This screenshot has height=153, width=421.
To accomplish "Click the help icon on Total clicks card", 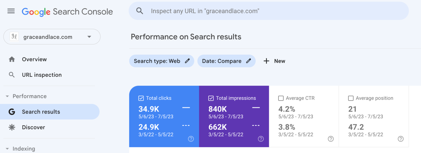I will tap(191, 139).
